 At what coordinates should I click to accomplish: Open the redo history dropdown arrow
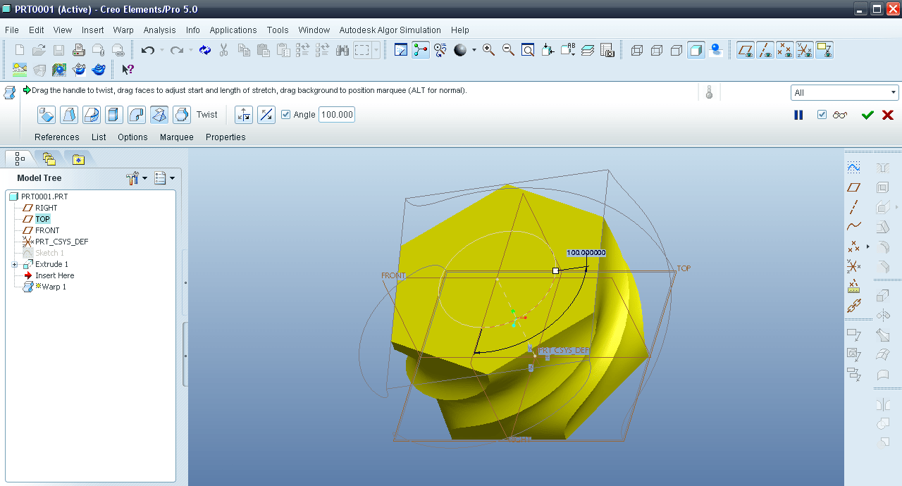(x=190, y=50)
